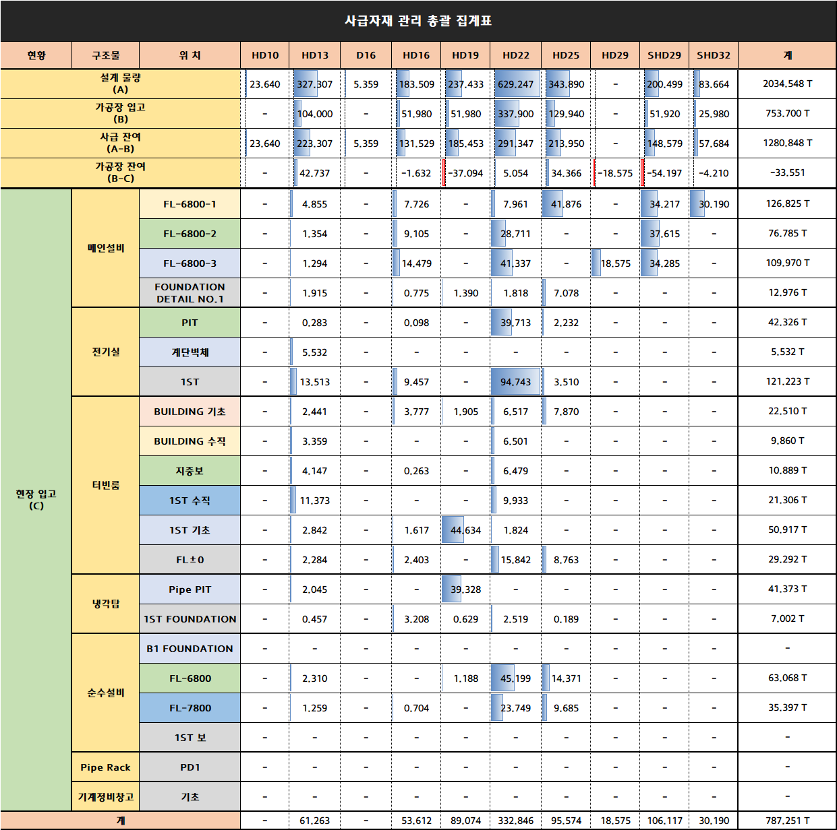Select the 현황 column header

pyautogui.click(x=36, y=55)
